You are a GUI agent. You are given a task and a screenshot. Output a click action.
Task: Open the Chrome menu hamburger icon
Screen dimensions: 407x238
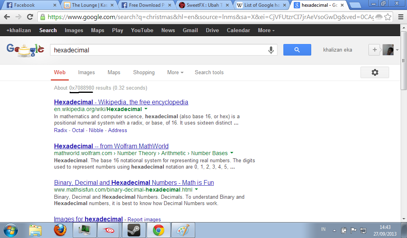coord(401,17)
